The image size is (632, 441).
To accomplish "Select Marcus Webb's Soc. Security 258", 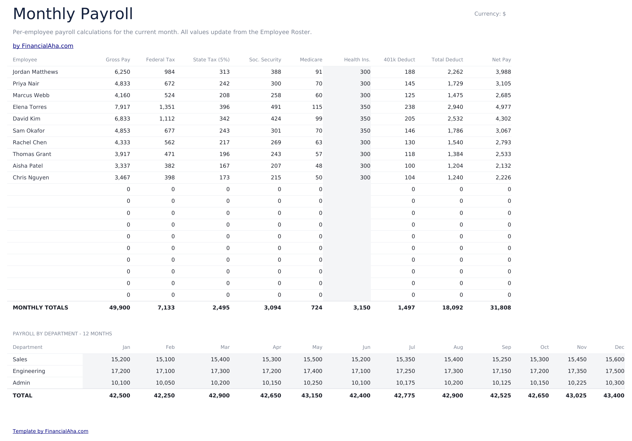I will (x=276, y=95).
